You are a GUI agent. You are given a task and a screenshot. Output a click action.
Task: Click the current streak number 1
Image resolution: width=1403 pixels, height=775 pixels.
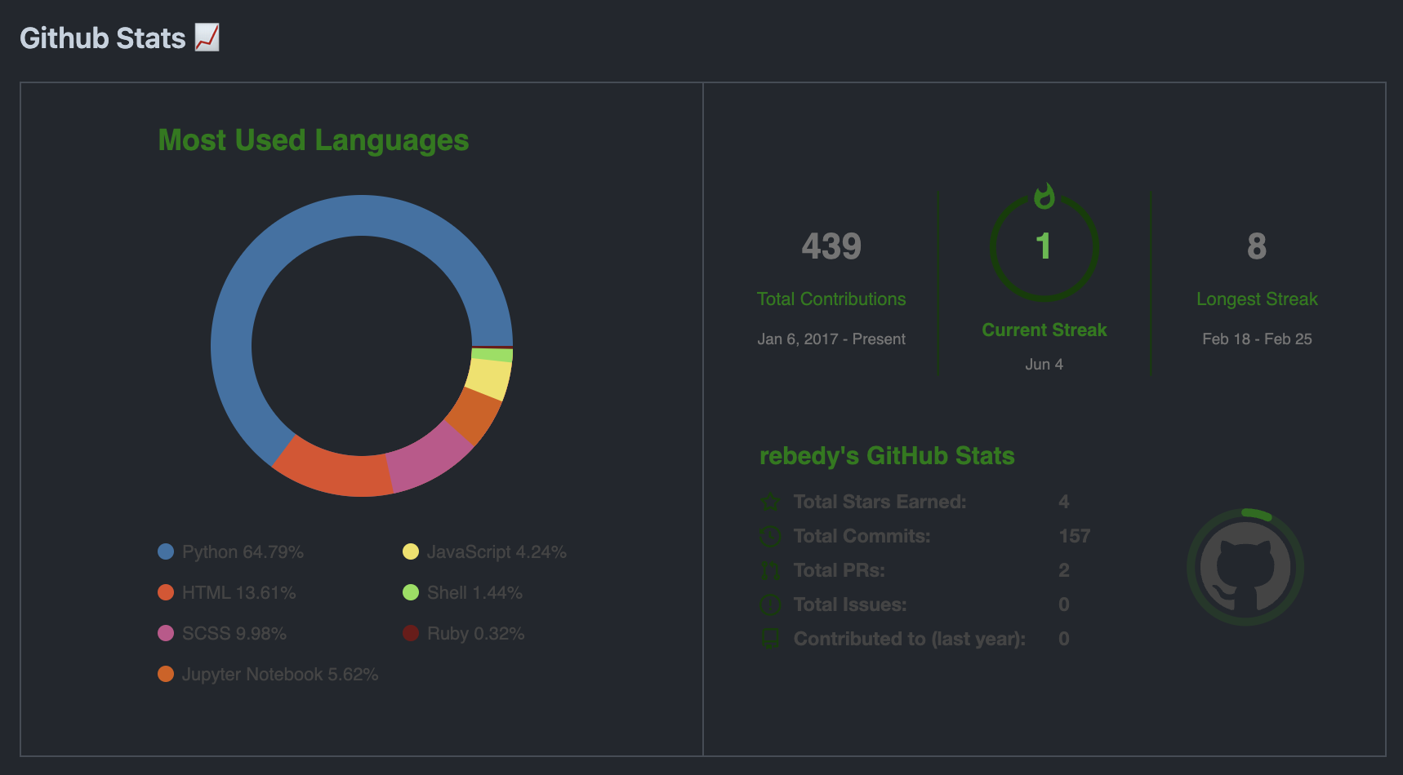(1044, 246)
